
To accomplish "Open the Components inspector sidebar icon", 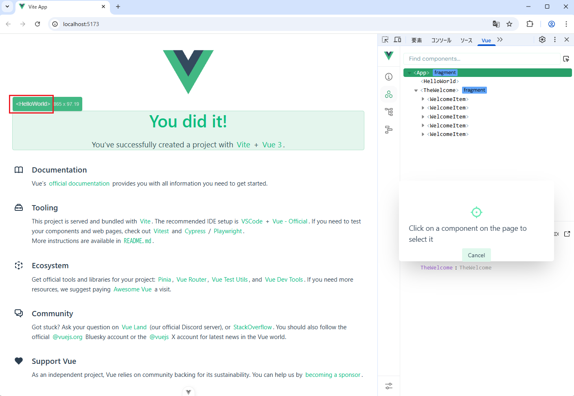I will [389, 94].
